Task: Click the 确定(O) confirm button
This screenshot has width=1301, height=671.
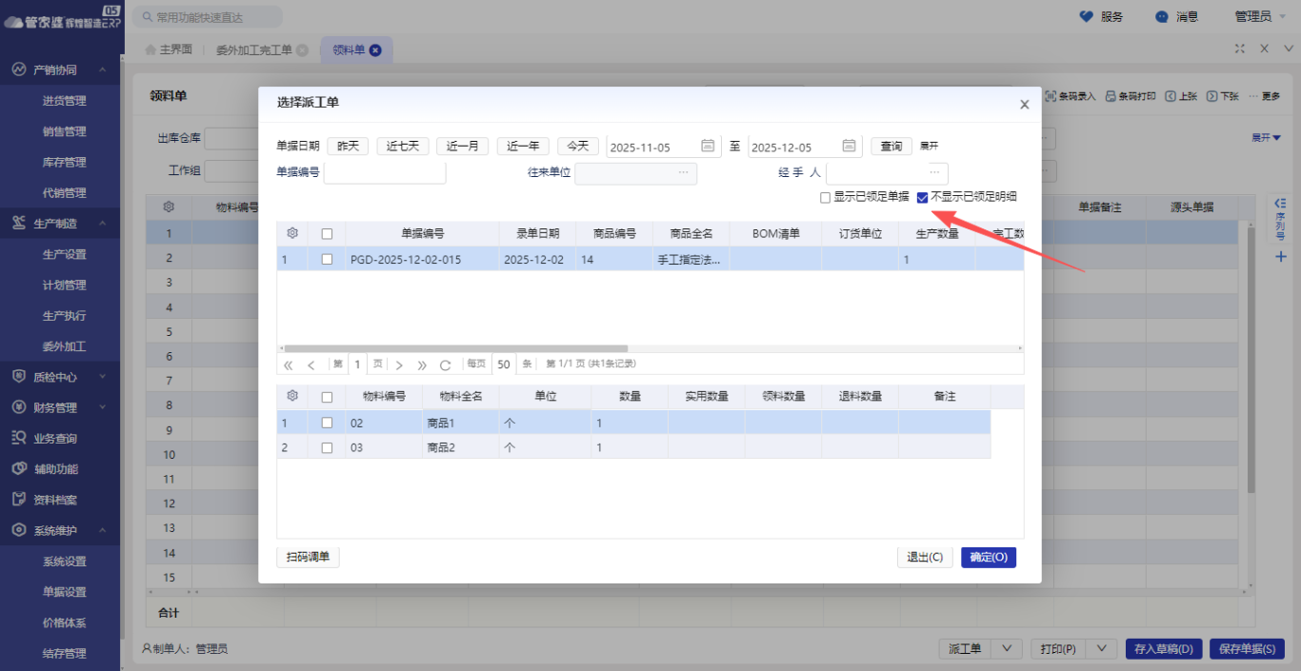Action: point(988,557)
